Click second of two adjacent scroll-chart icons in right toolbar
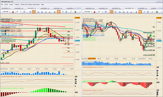The width and height of the screenshot is (163, 97). pos(124,12)
